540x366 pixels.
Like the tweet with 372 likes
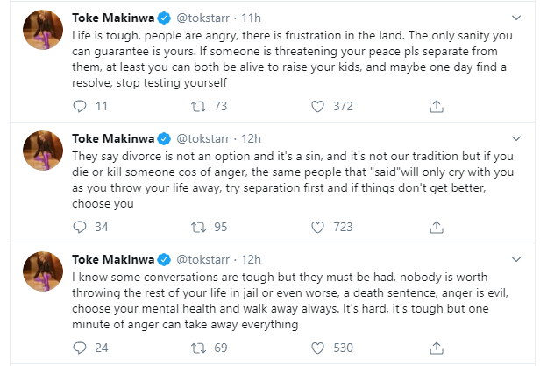tap(319, 107)
